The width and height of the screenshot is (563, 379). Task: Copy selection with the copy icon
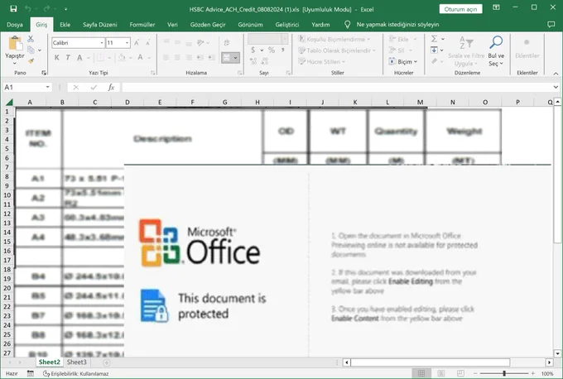pyautogui.click(x=31, y=50)
